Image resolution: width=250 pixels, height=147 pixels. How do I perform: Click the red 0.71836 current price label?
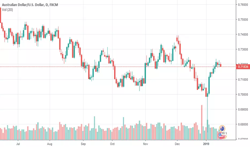(x=243, y=67)
